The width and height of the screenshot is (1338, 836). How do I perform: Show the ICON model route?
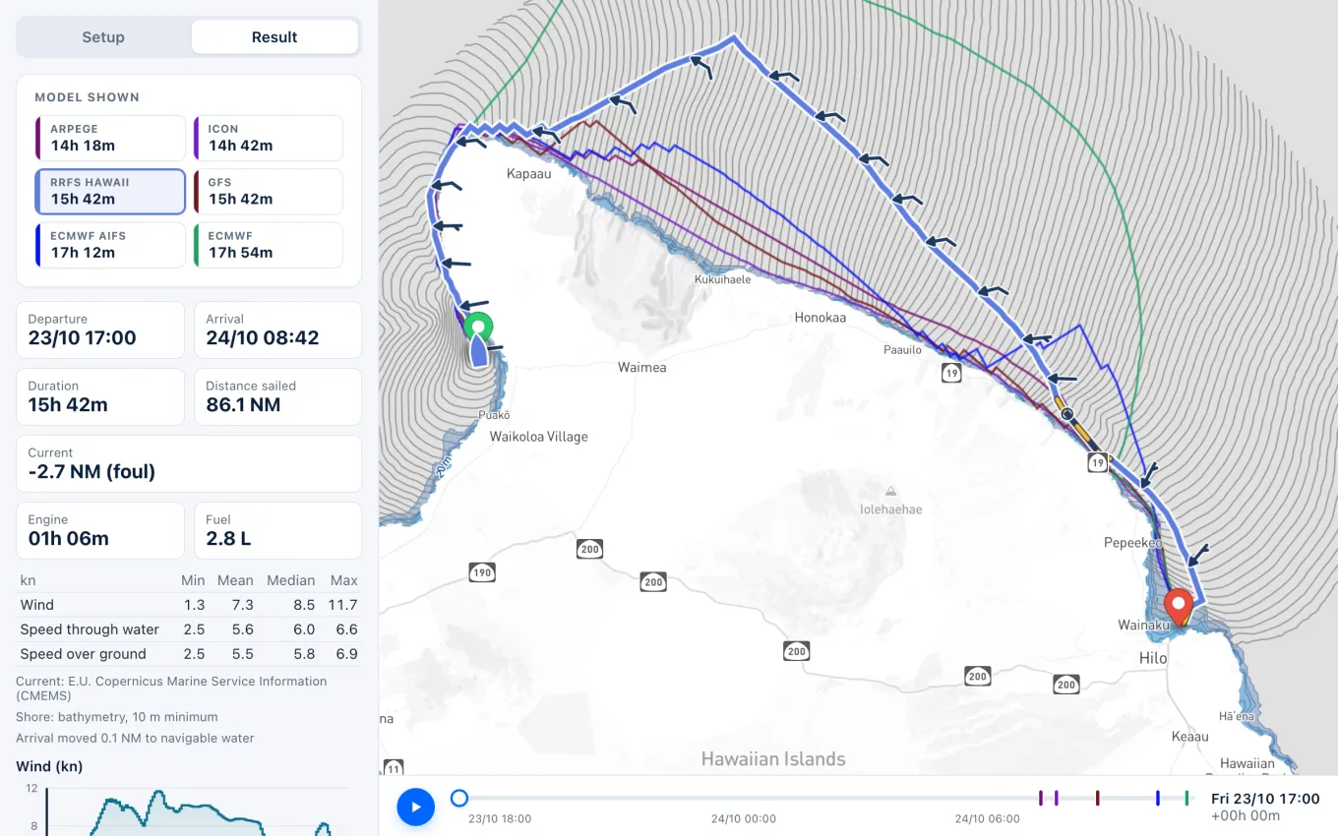268,138
